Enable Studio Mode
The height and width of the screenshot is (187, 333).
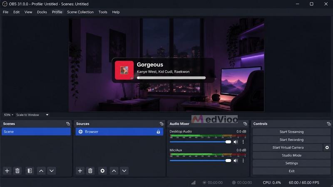click(x=291, y=155)
